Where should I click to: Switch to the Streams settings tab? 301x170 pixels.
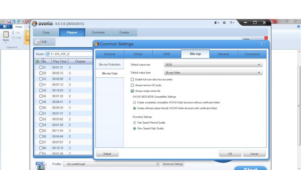[223, 54]
